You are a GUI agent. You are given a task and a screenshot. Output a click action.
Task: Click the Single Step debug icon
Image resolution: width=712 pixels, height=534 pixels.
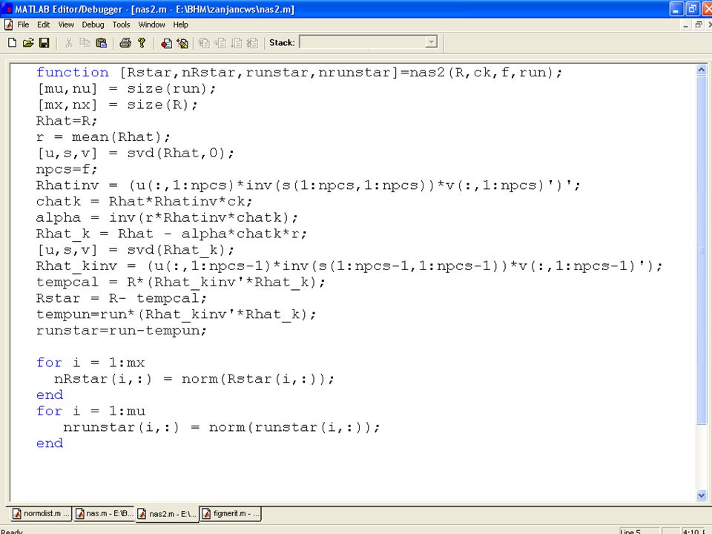click(x=220, y=43)
